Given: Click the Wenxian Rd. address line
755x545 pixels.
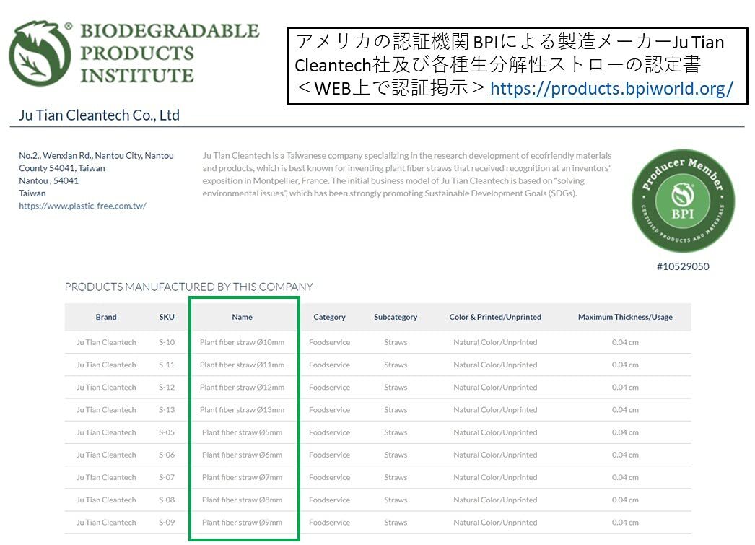Looking at the screenshot, I should [x=96, y=155].
